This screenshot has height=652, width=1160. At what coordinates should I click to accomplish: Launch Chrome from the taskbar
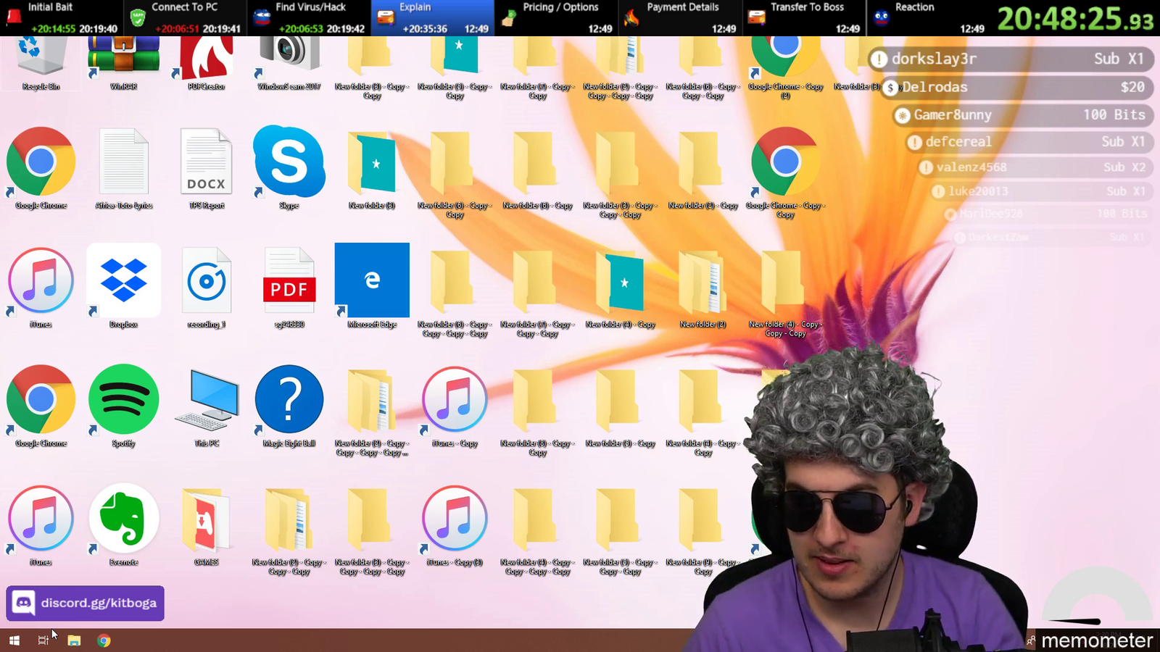[x=104, y=640]
